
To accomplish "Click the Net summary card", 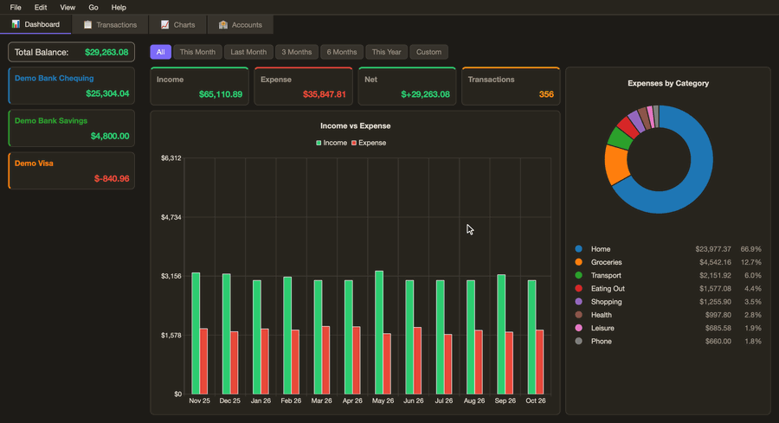I will 407,87.
